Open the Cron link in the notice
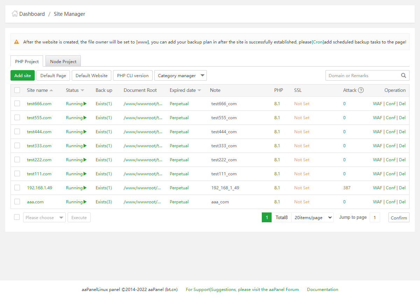This screenshot has height=298, width=420. tap(318, 42)
